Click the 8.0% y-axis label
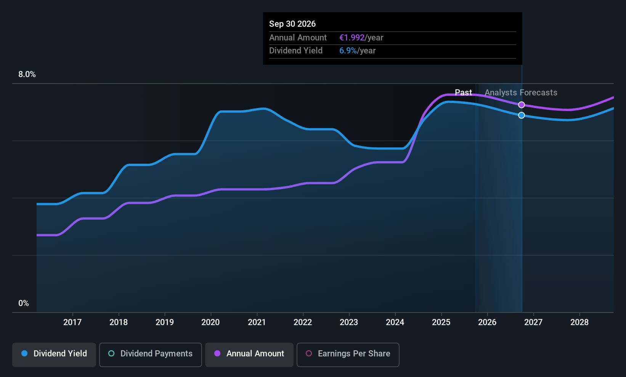Screen dimensions: 626x377 [27, 74]
